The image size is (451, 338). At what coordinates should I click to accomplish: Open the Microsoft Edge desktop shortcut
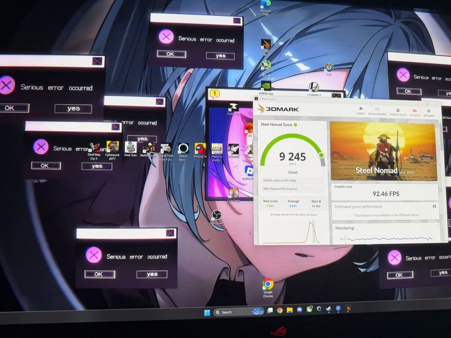[x=265, y=7]
